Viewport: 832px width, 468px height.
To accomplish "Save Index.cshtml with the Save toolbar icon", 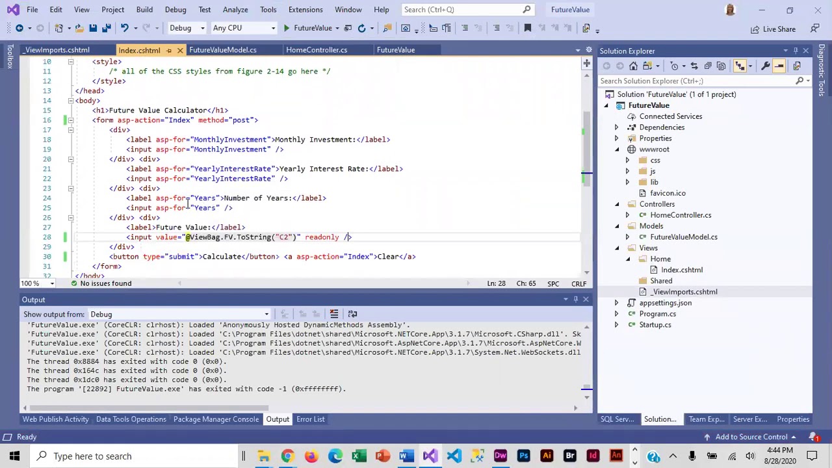I will (x=93, y=28).
